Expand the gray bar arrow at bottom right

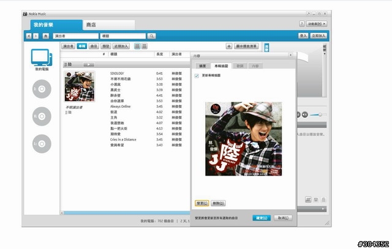click(x=323, y=209)
